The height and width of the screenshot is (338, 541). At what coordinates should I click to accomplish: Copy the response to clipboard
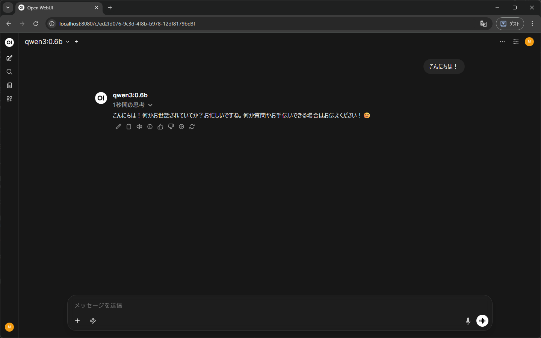(129, 127)
